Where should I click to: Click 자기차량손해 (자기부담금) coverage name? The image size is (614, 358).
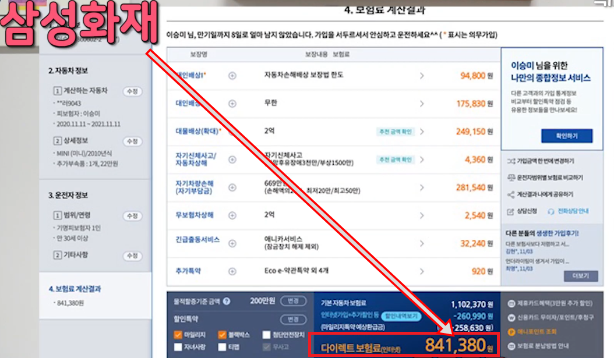pos(195,187)
